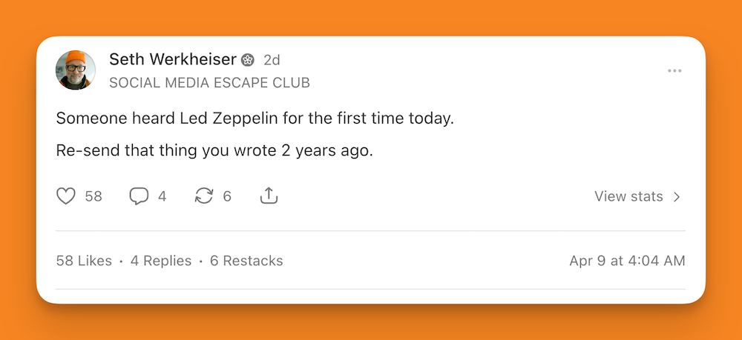Open replies via the comment bubble icon
This screenshot has width=742, height=340.
point(139,196)
